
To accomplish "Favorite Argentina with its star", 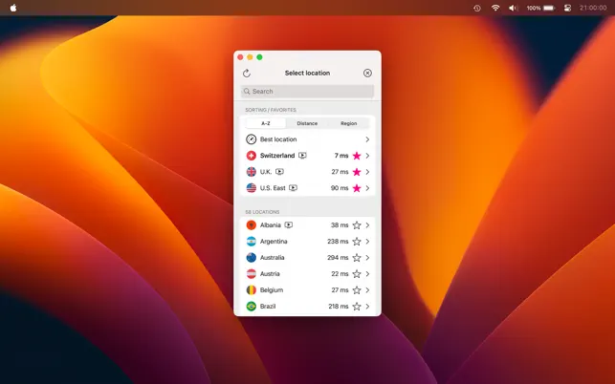I will tap(357, 242).
